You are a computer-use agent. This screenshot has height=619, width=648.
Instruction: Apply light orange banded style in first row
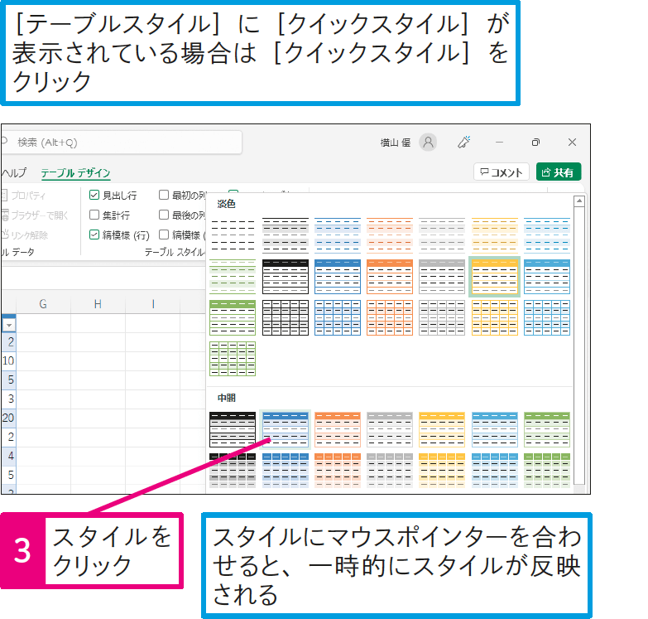(390, 235)
